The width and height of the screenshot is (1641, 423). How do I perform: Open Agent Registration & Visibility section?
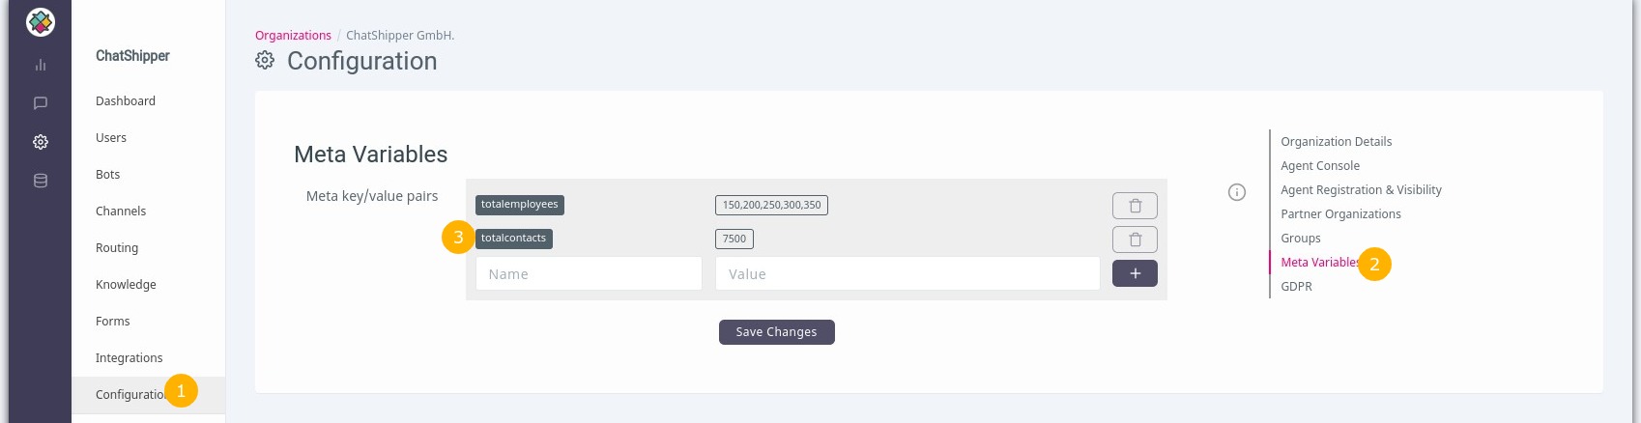1361,190
